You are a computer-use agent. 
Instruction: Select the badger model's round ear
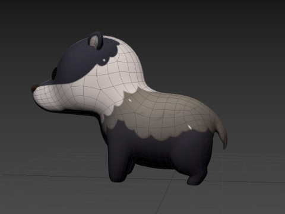96,40
